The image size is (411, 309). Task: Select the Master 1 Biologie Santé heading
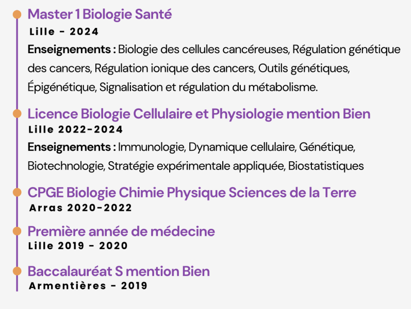coord(100,14)
